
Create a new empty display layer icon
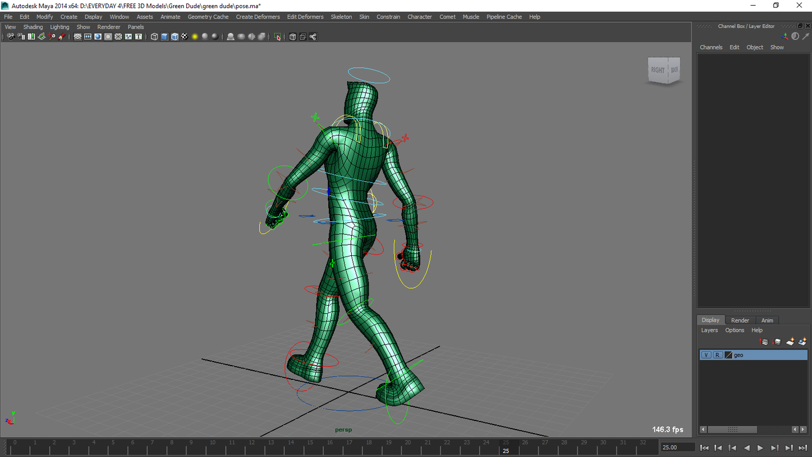coord(790,342)
